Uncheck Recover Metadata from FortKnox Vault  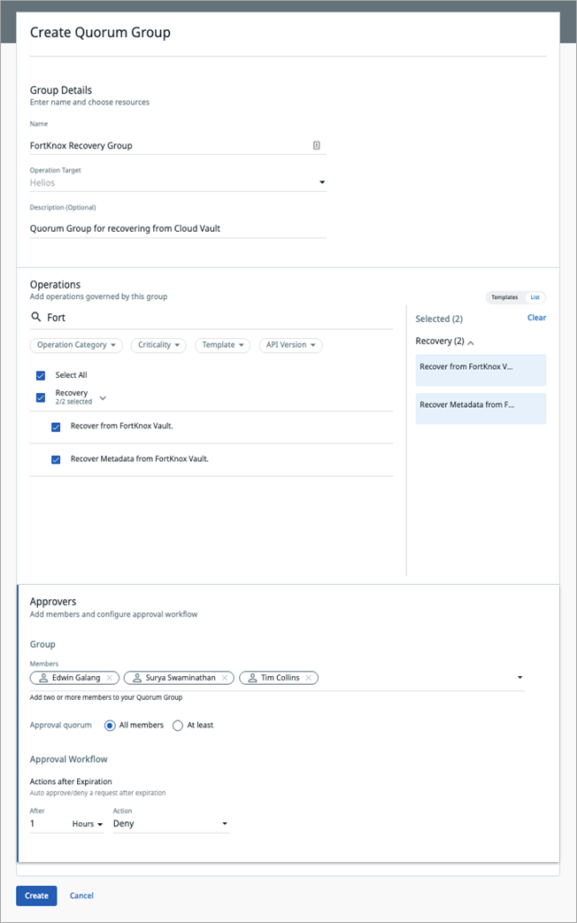[56, 459]
